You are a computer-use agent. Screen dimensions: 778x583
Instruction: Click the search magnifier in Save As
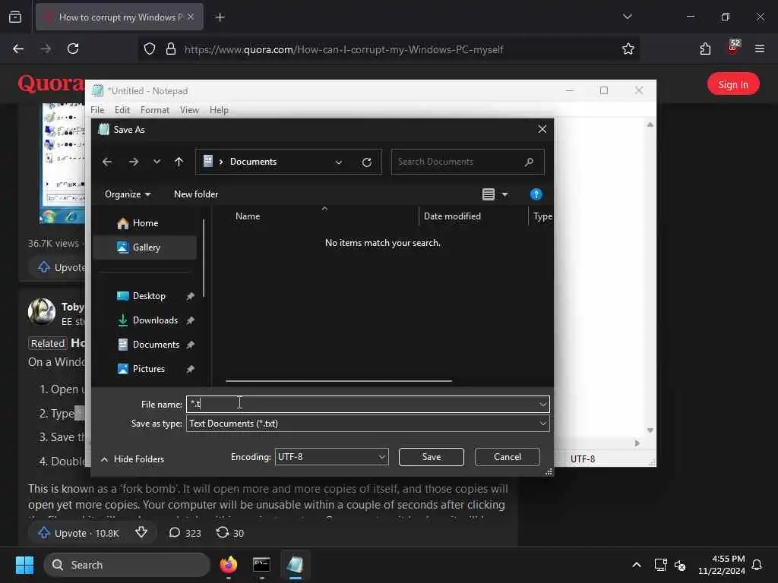pyautogui.click(x=529, y=162)
